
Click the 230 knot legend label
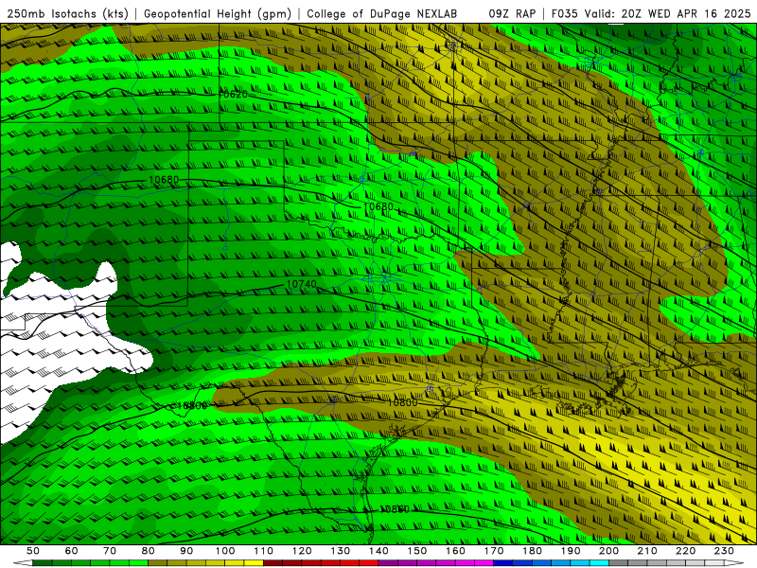pyautogui.click(x=724, y=551)
